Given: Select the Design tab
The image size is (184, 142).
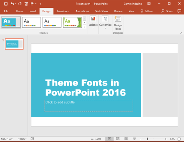Looking at the screenshot, I should [x=47, y=11].
